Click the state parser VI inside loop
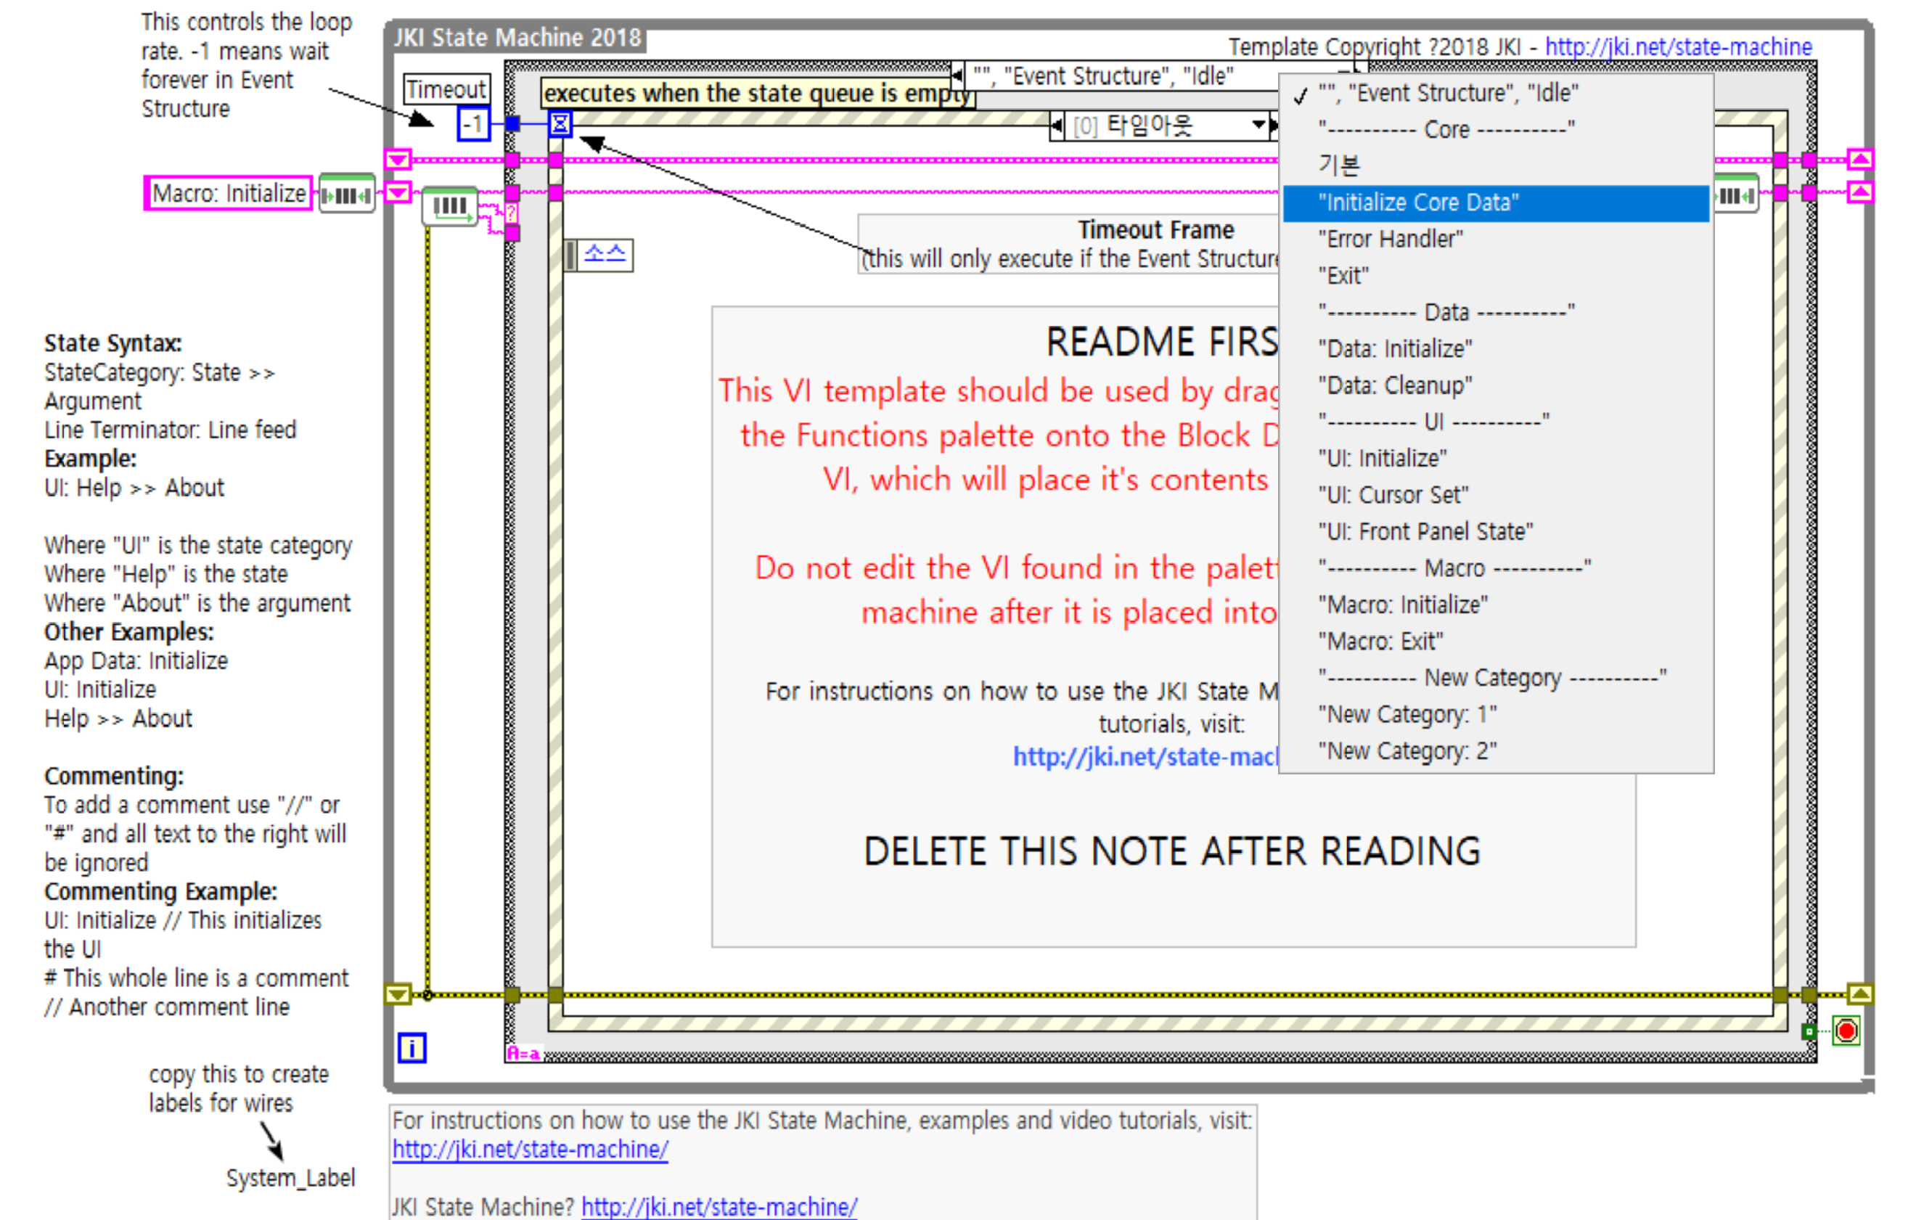Viewport: 1924px width, 1220px height. click(x=449, y=207)
